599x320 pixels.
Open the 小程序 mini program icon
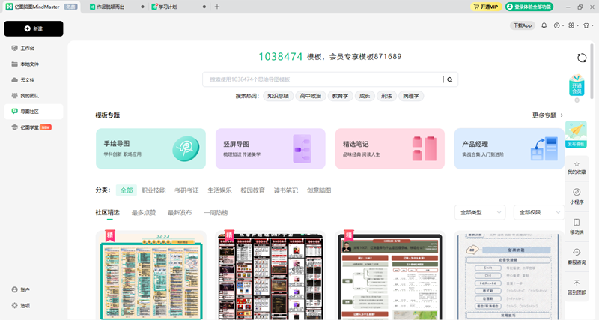coord(577,196)
